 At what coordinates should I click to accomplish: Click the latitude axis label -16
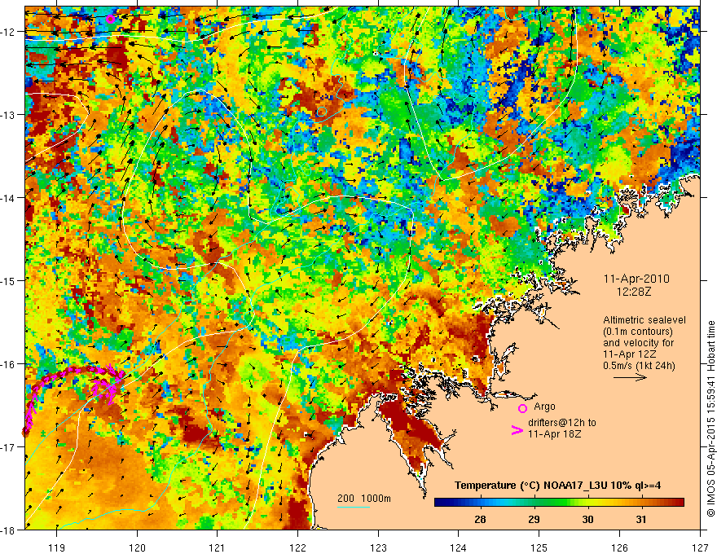(x=8, y=364)
